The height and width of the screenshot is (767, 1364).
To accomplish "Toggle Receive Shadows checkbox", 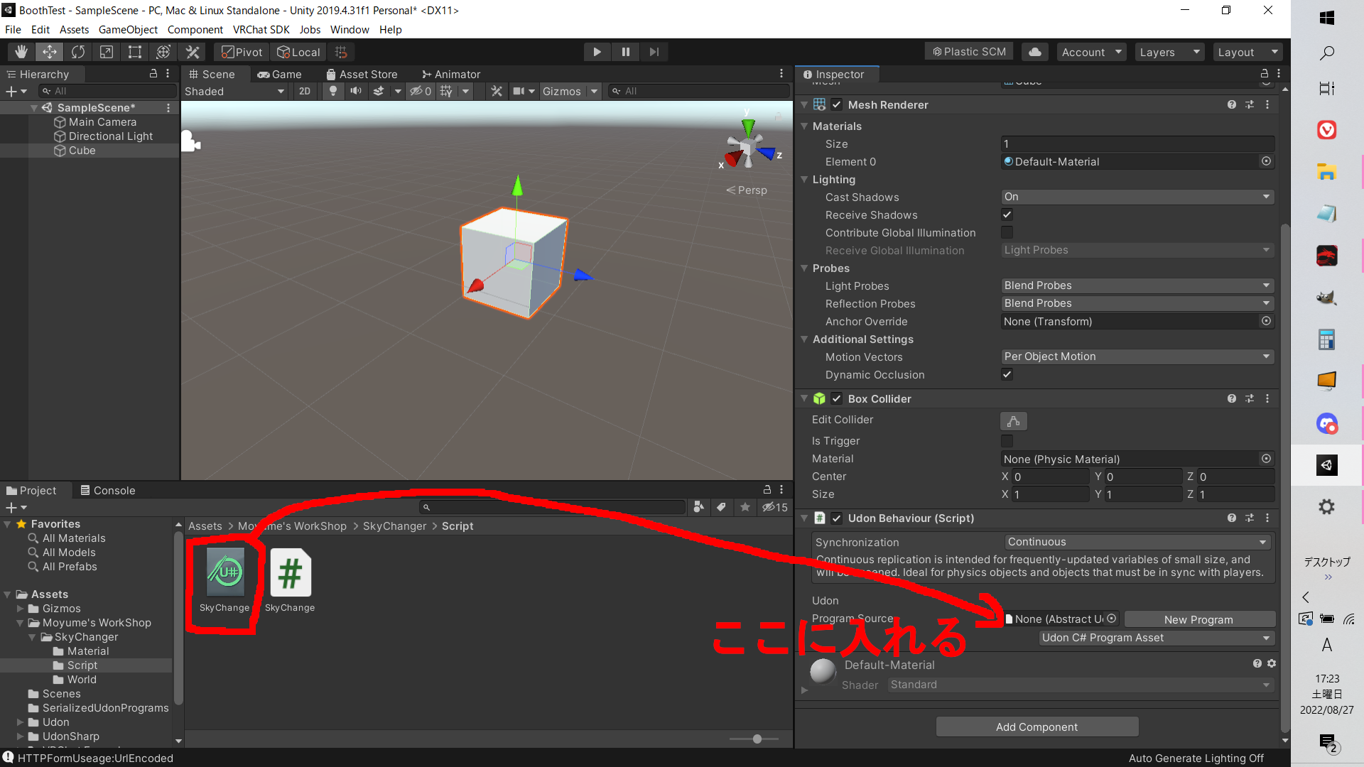I will 1007,214.
